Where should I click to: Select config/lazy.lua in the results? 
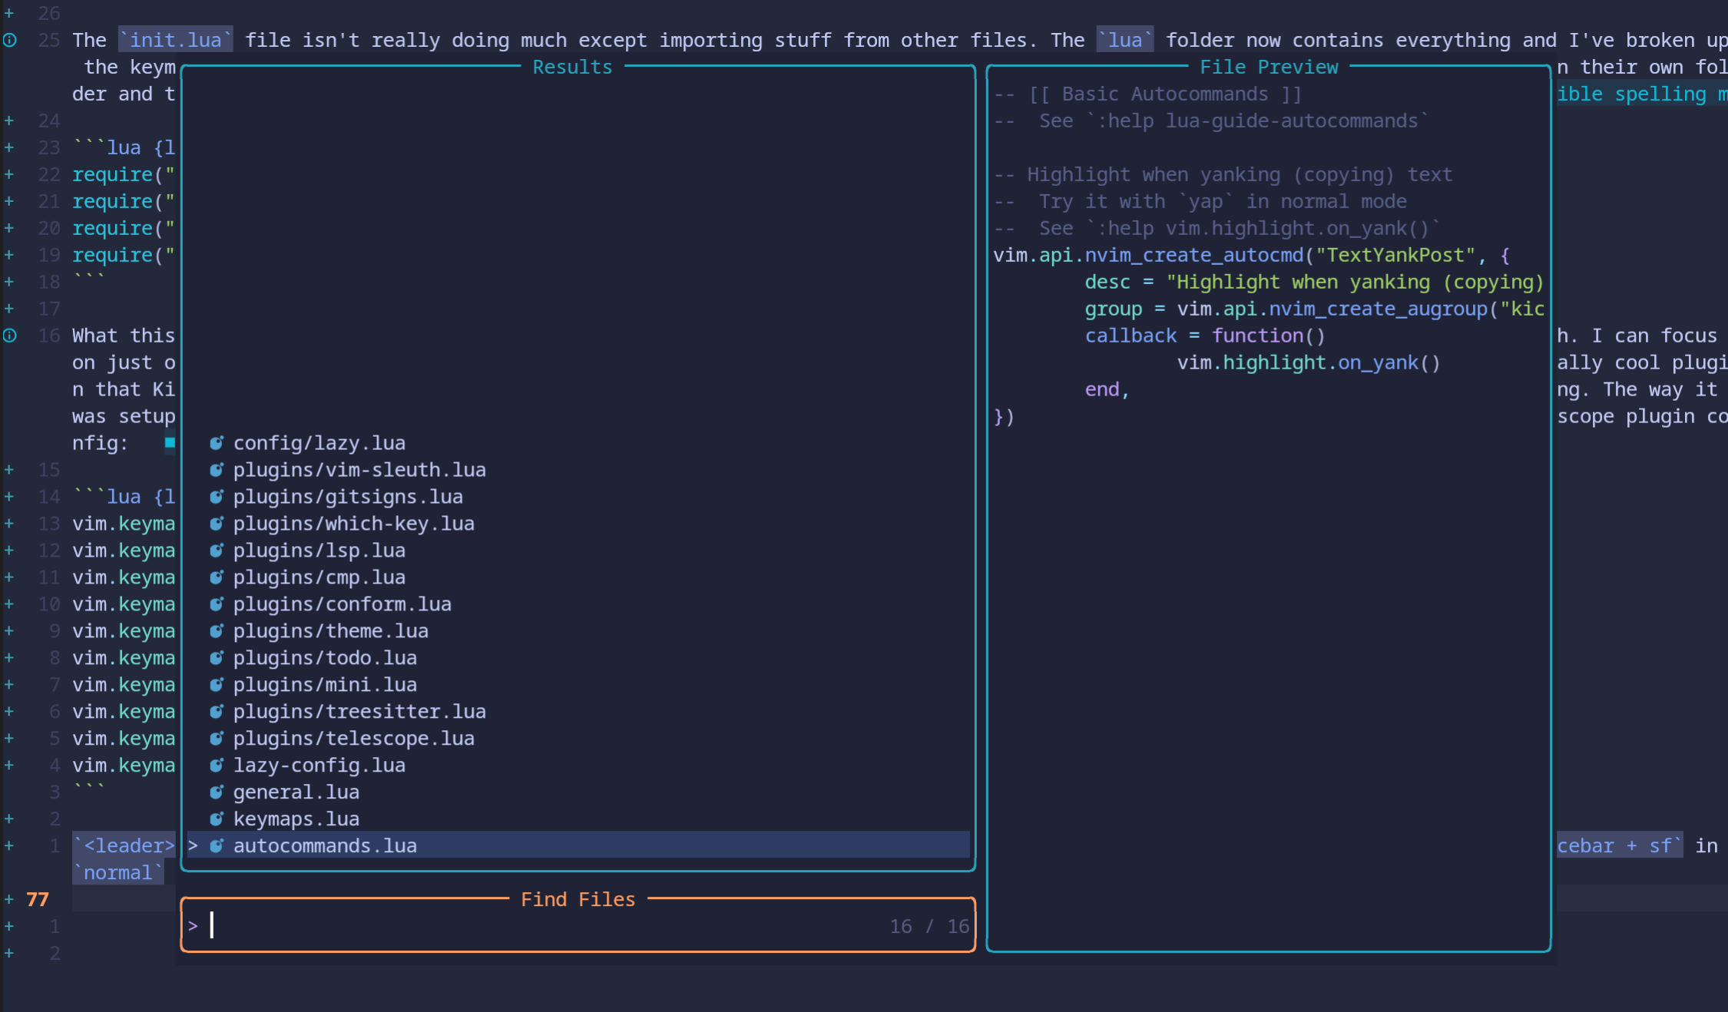[319, 443]
